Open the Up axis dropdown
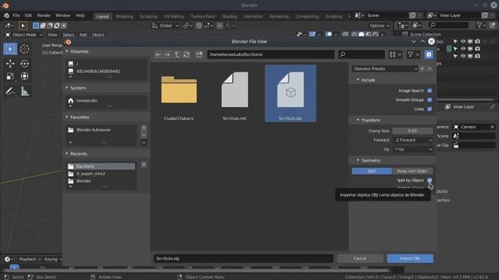The image size is (499, 280). click(x=412, y=149)
